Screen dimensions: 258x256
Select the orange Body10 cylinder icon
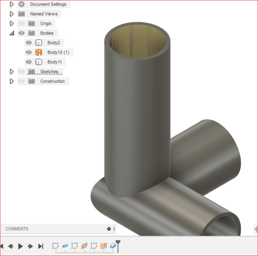tap(38, 52)
